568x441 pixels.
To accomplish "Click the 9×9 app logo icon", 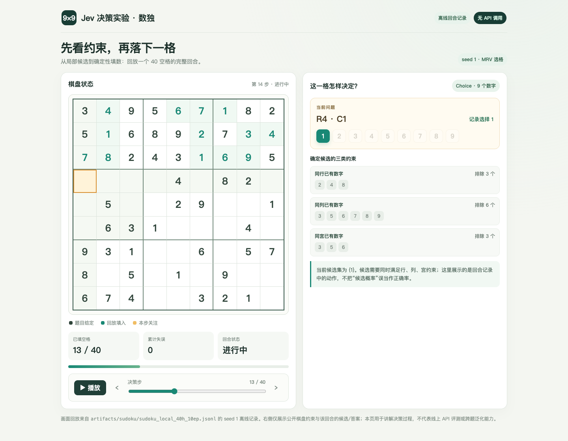I will click(69, 18).
